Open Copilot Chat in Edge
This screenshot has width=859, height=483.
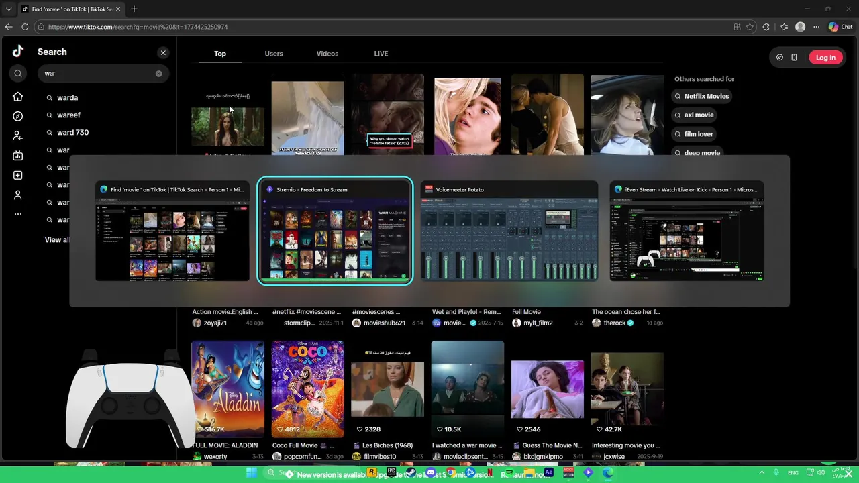point(842,27)
